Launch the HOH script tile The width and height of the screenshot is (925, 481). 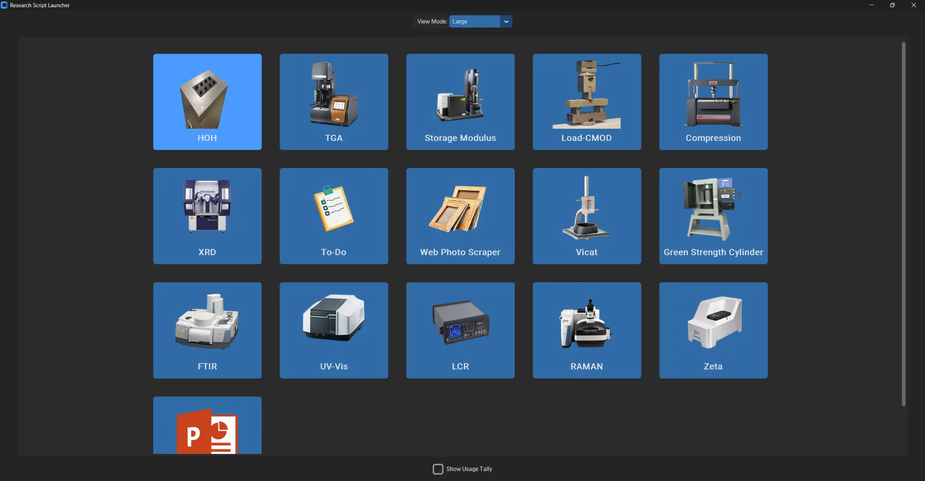[207, 102]
